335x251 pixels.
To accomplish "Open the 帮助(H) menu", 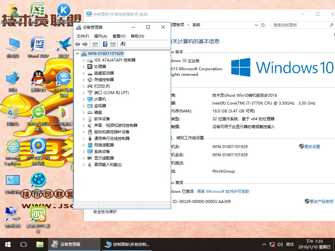I will [x=137, y=36].
